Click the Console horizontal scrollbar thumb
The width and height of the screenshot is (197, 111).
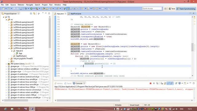click(x=88, y=101)
